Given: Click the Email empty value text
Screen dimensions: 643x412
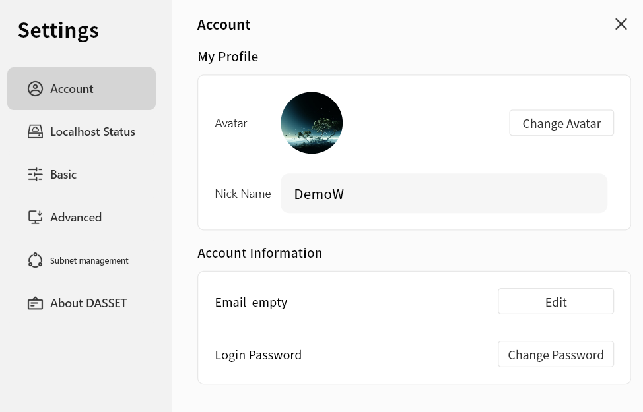Looking at the screenshot, I should [269, 302].
